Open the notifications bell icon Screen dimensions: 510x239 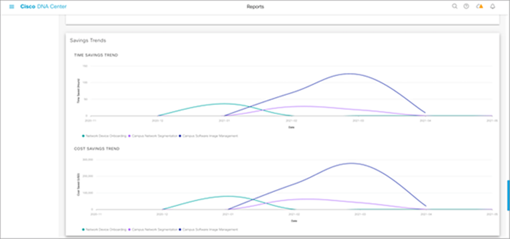[492, 7]
